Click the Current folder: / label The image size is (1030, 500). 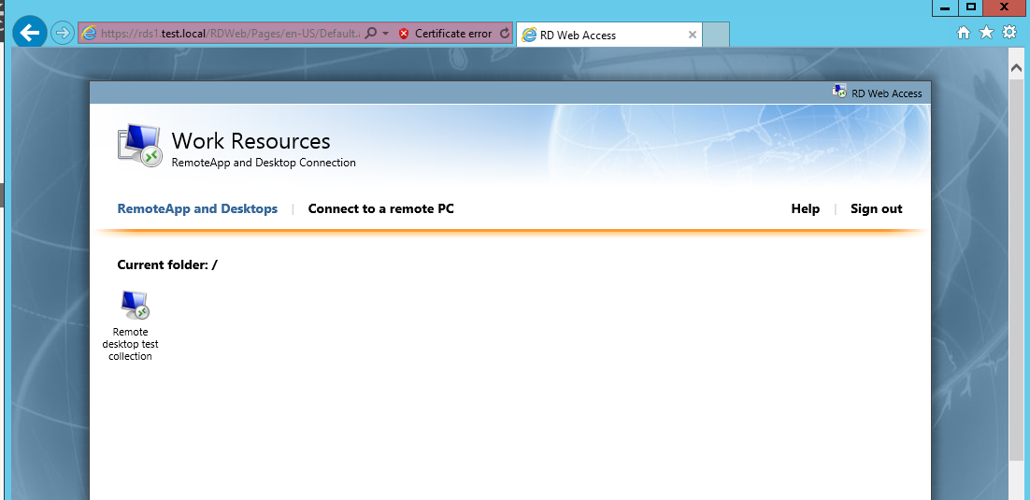click(167, 264)
